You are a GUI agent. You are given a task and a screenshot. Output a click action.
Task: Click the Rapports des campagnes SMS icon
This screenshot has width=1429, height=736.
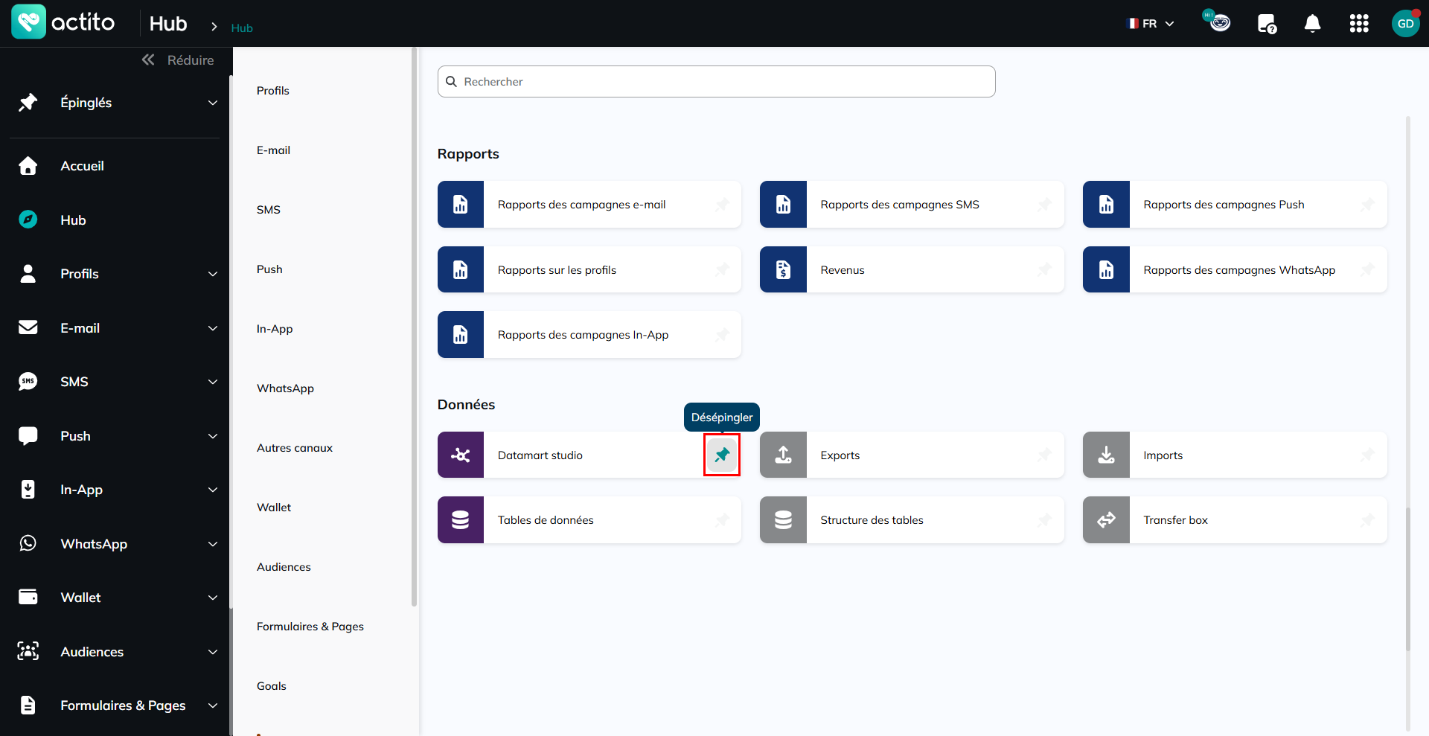click(x=783, y=205)
